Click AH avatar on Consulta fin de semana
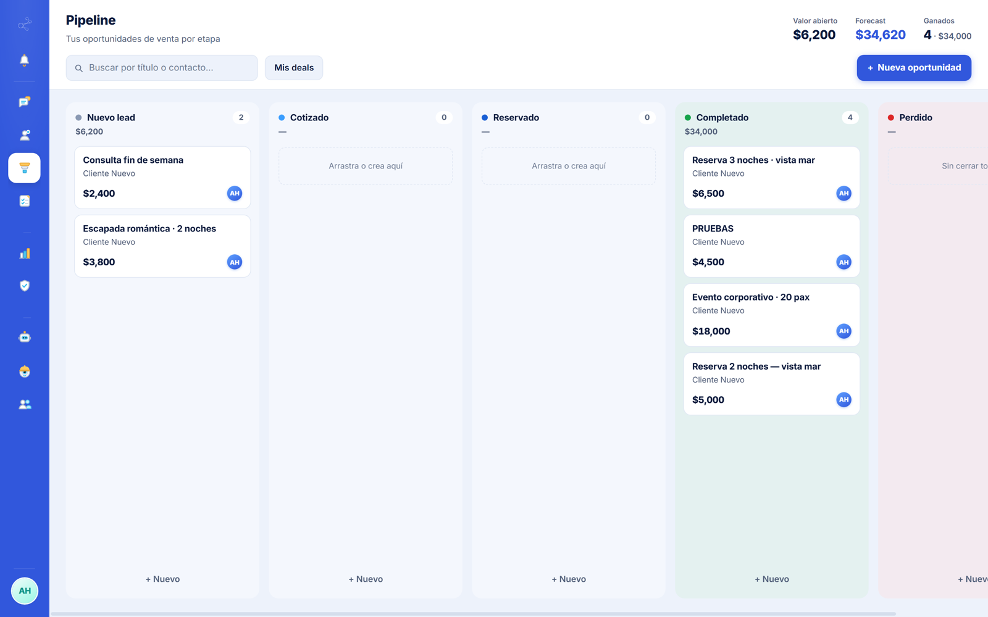The height and width of the screenshot is (617, 988). [235, 194]
